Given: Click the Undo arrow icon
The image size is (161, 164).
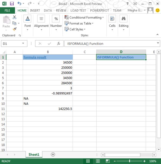Looking at the screenshot, I should (19, 3).
